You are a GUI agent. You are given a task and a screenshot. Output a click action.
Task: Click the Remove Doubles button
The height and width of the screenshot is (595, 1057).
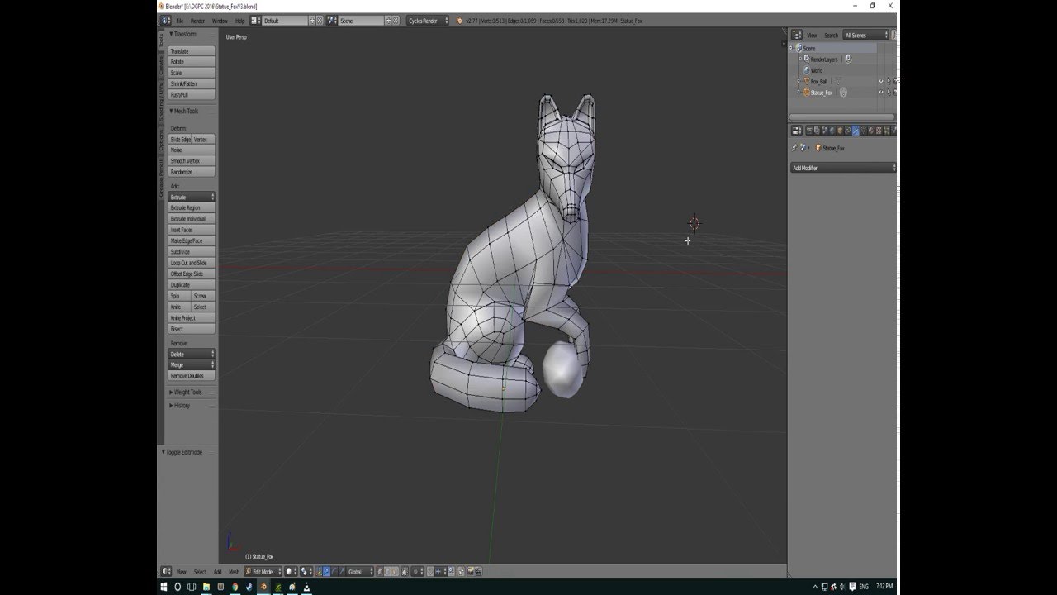pyautogui.click(x=192, y=375)
